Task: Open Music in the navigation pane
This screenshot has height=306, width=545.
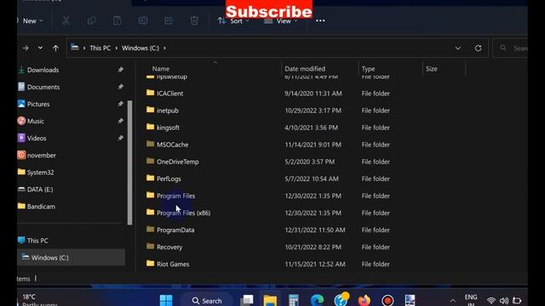Action: click(36, 121)
